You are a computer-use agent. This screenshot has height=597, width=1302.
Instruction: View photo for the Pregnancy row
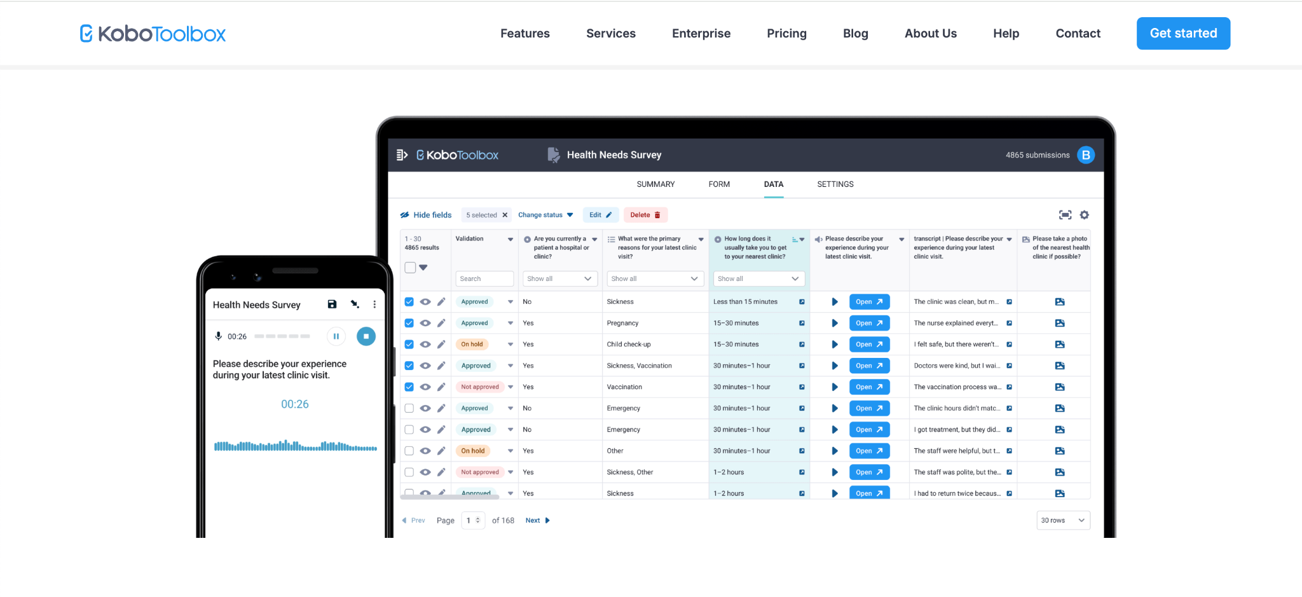[x=1060, y=323]
